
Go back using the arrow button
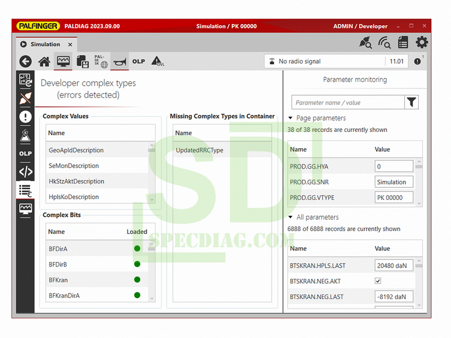(x=25, y=61)
